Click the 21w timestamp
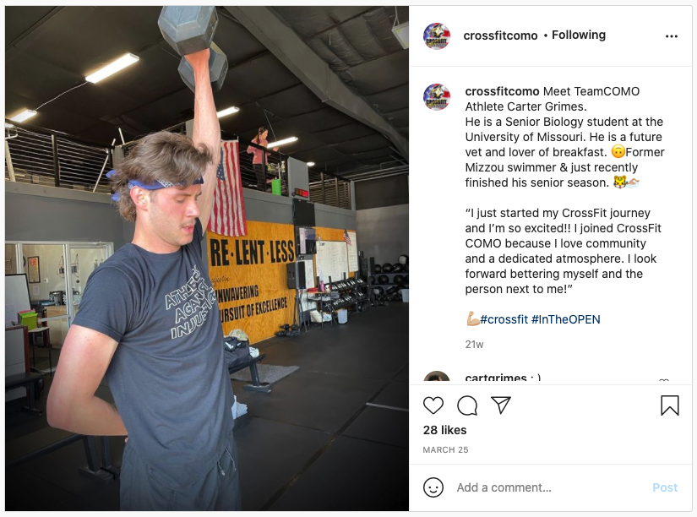The height and width of the screenshot is (517, 697). point(474,344)
